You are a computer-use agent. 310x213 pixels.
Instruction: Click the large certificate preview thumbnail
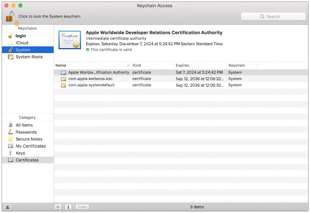tap(70, 40)
